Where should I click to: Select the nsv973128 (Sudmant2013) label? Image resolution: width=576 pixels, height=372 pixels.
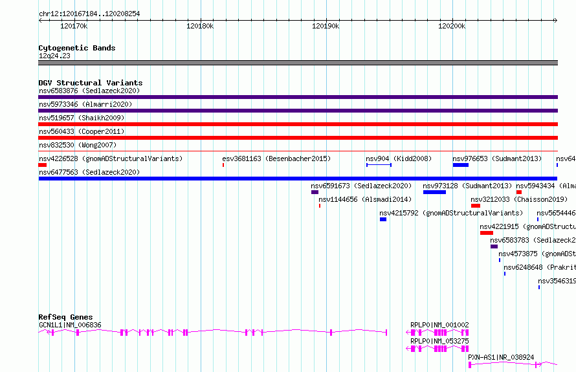click(x=467, y=186)
